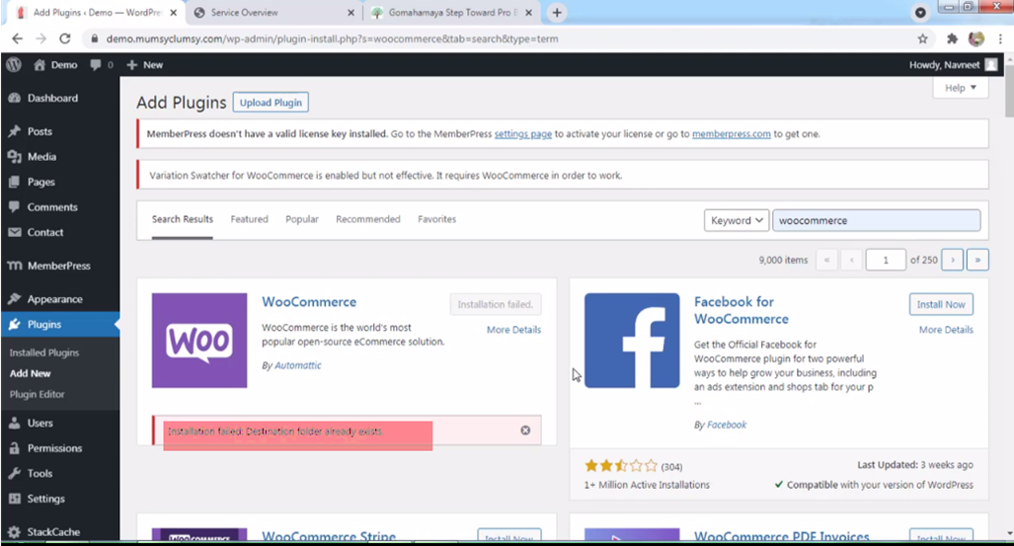Open the browser extensions puzzle icon

(x=952, y=39)
